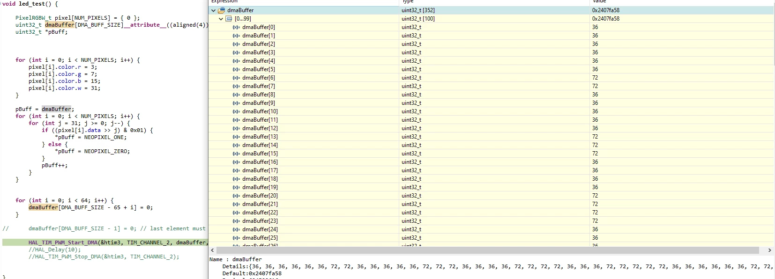Image resolution: width=775 pixels, height=279 pixels.
Task: Click the variable icon beside dmaBuffer[6]
Action: [236, 78]
